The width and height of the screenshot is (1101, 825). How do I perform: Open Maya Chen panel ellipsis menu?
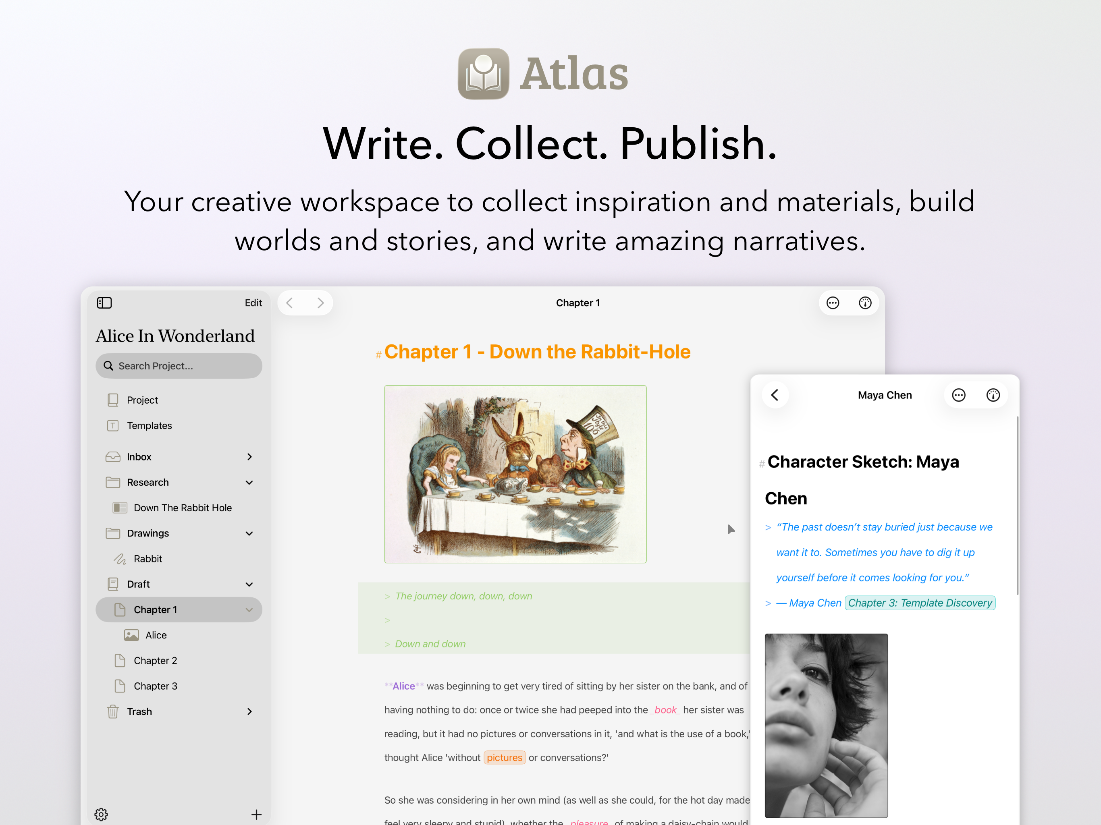959,395
